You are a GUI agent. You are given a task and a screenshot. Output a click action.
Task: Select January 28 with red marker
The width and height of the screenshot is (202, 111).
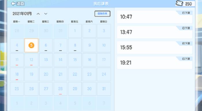pyautogui.click(x=60, y=89)
